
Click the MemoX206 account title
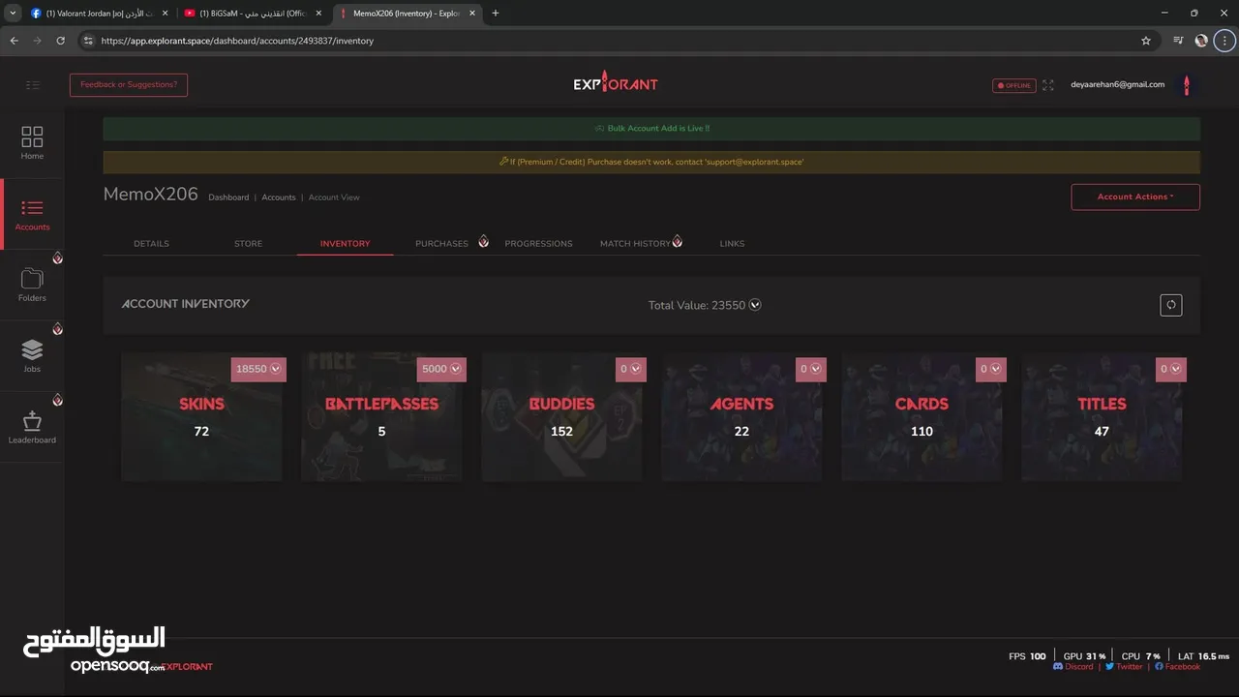(150, 195)
